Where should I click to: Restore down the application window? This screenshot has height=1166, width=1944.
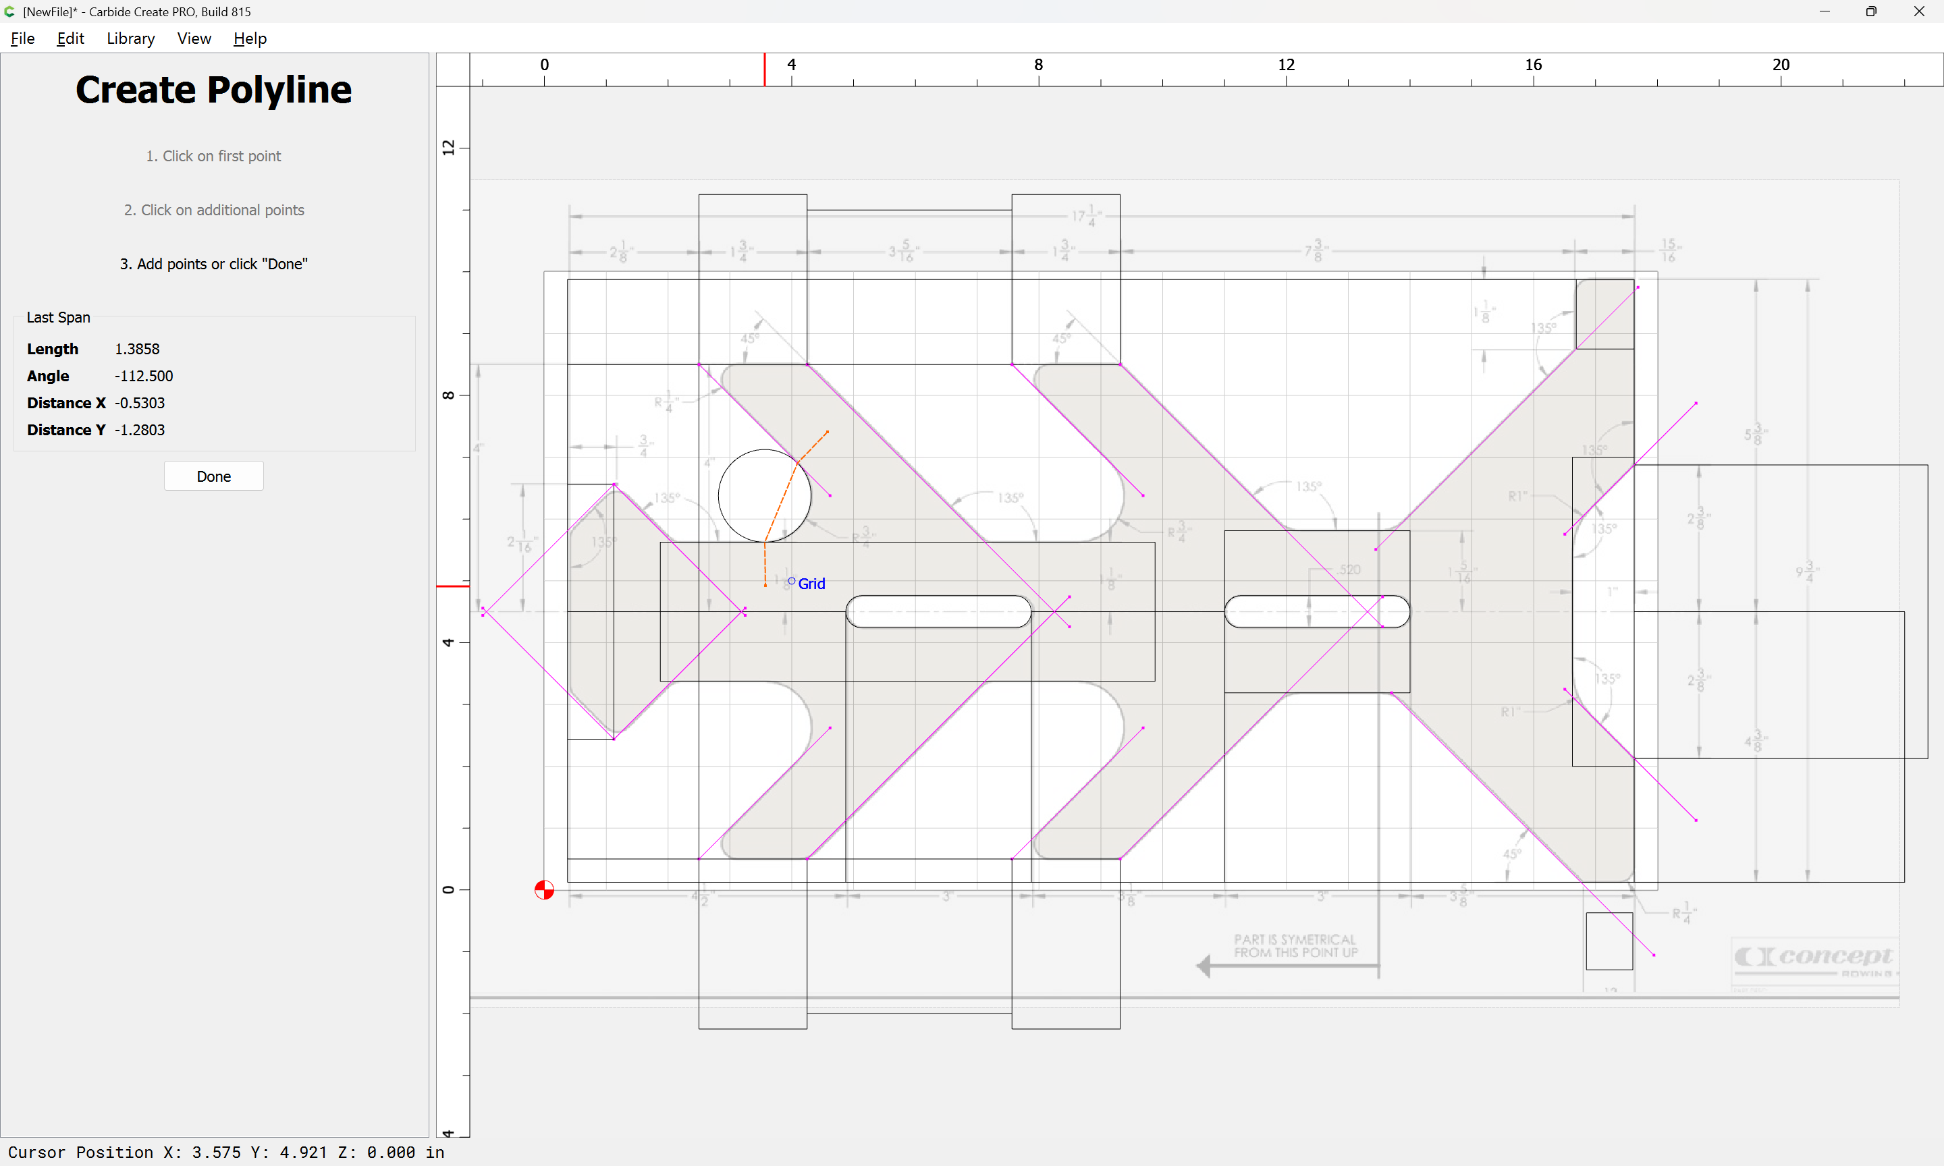point(1871,11)
